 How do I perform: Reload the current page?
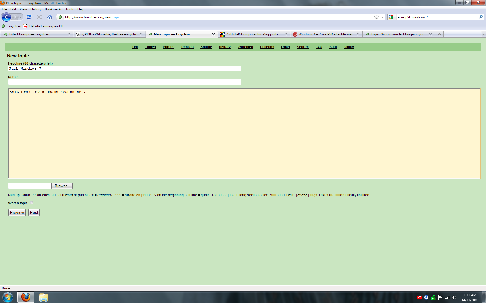[x=29, y=17]
